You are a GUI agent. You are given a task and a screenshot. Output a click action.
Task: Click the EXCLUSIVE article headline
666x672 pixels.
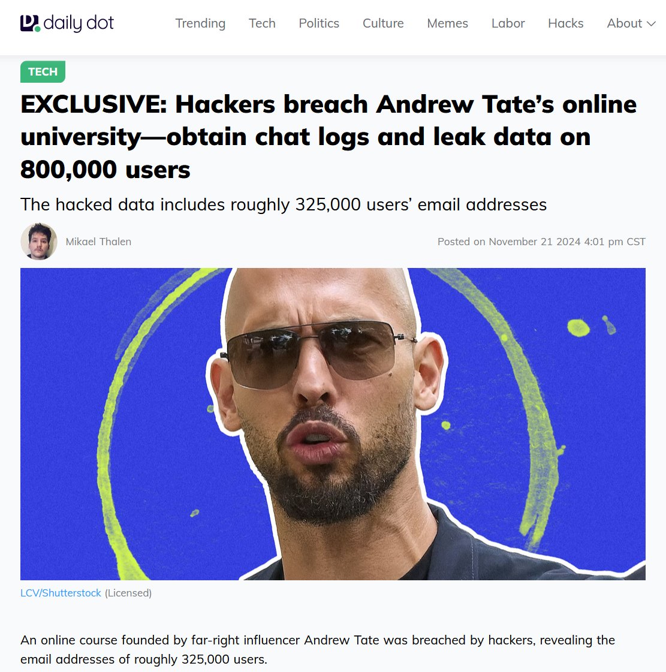(329, 137)
